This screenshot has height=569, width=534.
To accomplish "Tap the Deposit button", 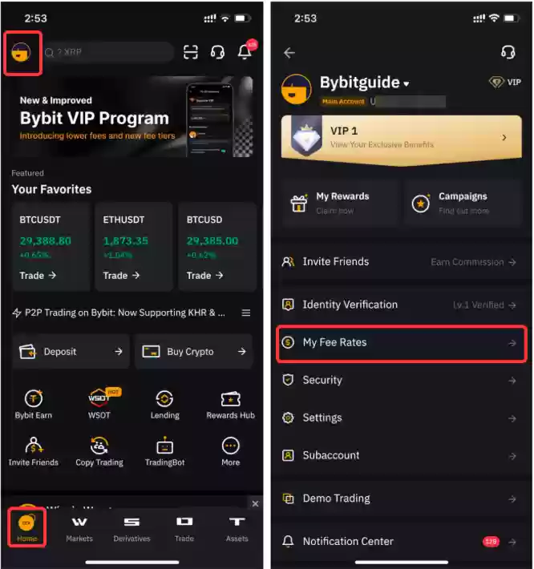I will [x=71, y=351].
